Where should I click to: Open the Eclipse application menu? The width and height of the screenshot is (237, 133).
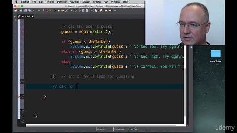coord(25,2)
